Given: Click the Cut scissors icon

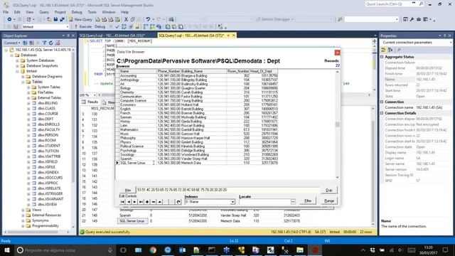Looking at the screenshot, I should 126,19.
